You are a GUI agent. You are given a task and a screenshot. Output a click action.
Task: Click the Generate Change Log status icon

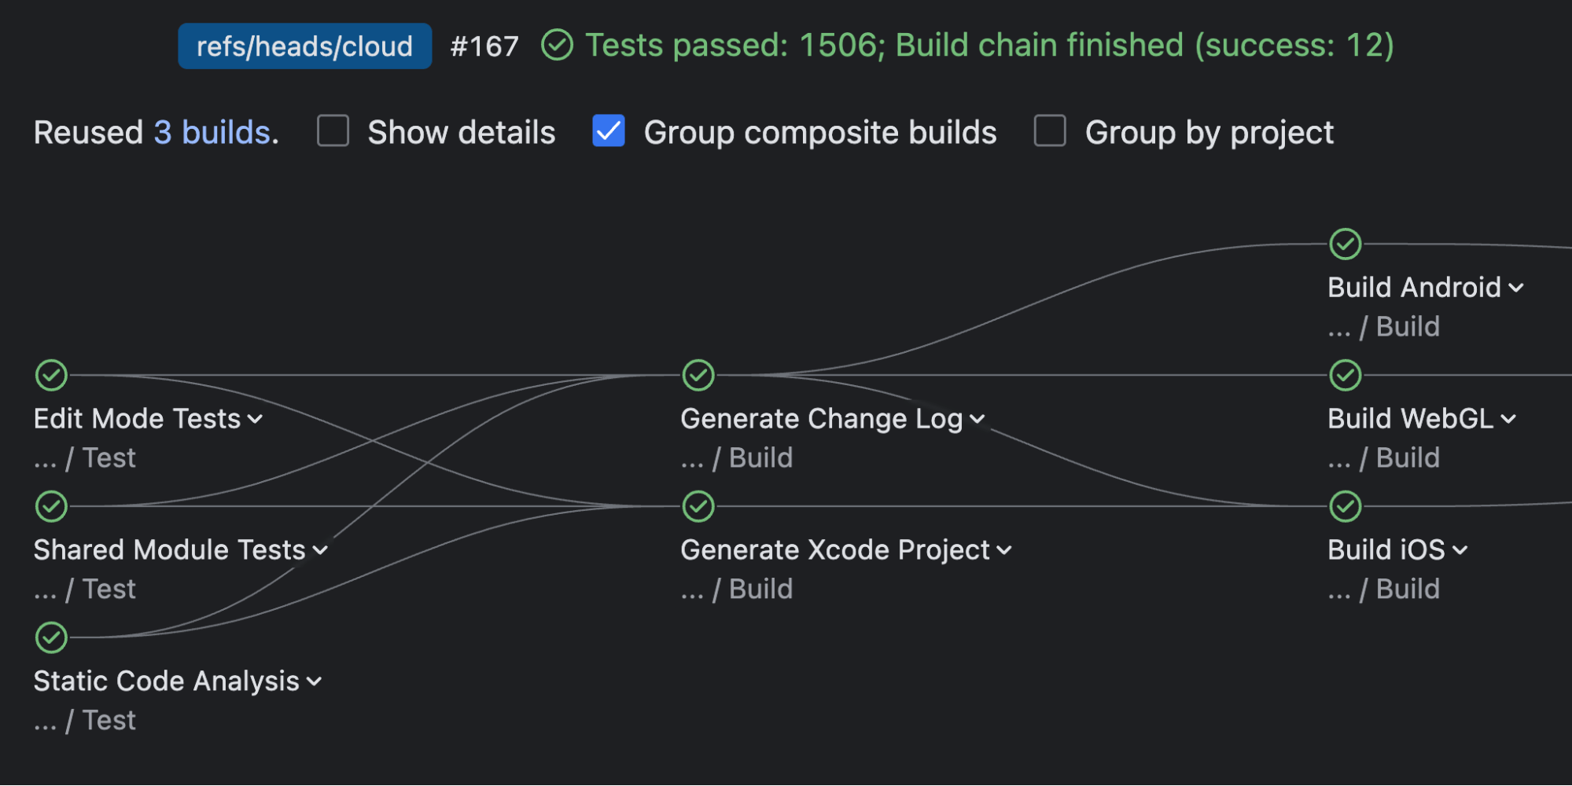[698, 376]
